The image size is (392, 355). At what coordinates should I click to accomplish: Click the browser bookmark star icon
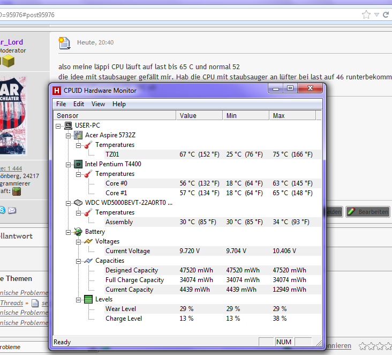click(x=366, y=14)
